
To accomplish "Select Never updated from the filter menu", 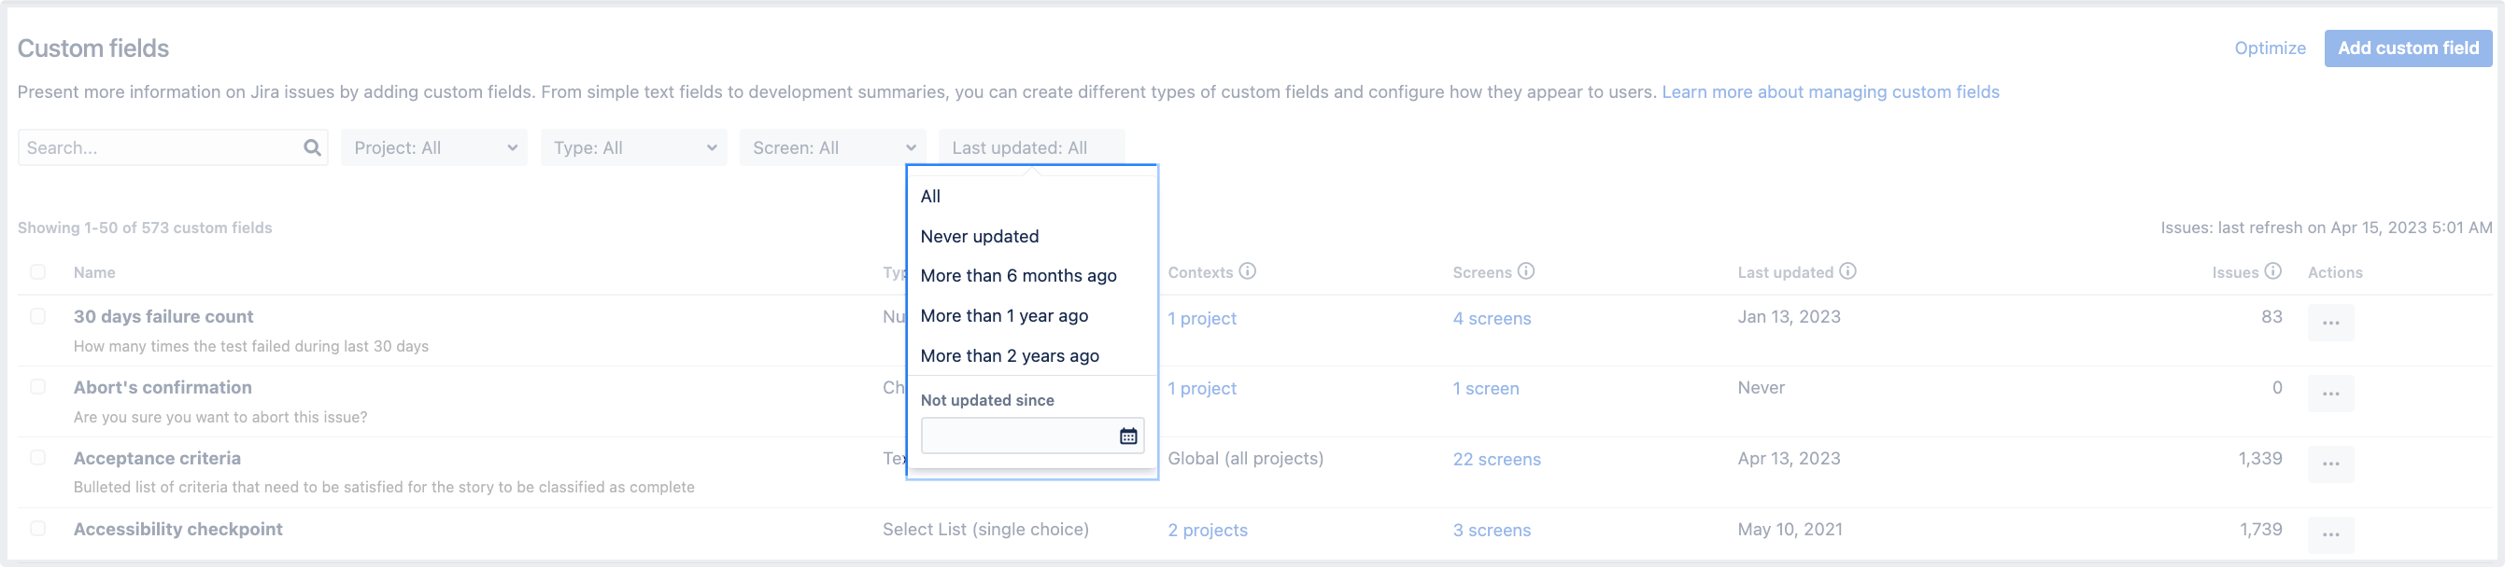I will [979, 236].
